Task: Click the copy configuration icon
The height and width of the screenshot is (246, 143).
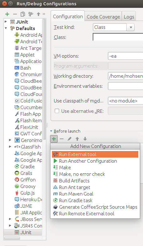Action: point(23,14)
